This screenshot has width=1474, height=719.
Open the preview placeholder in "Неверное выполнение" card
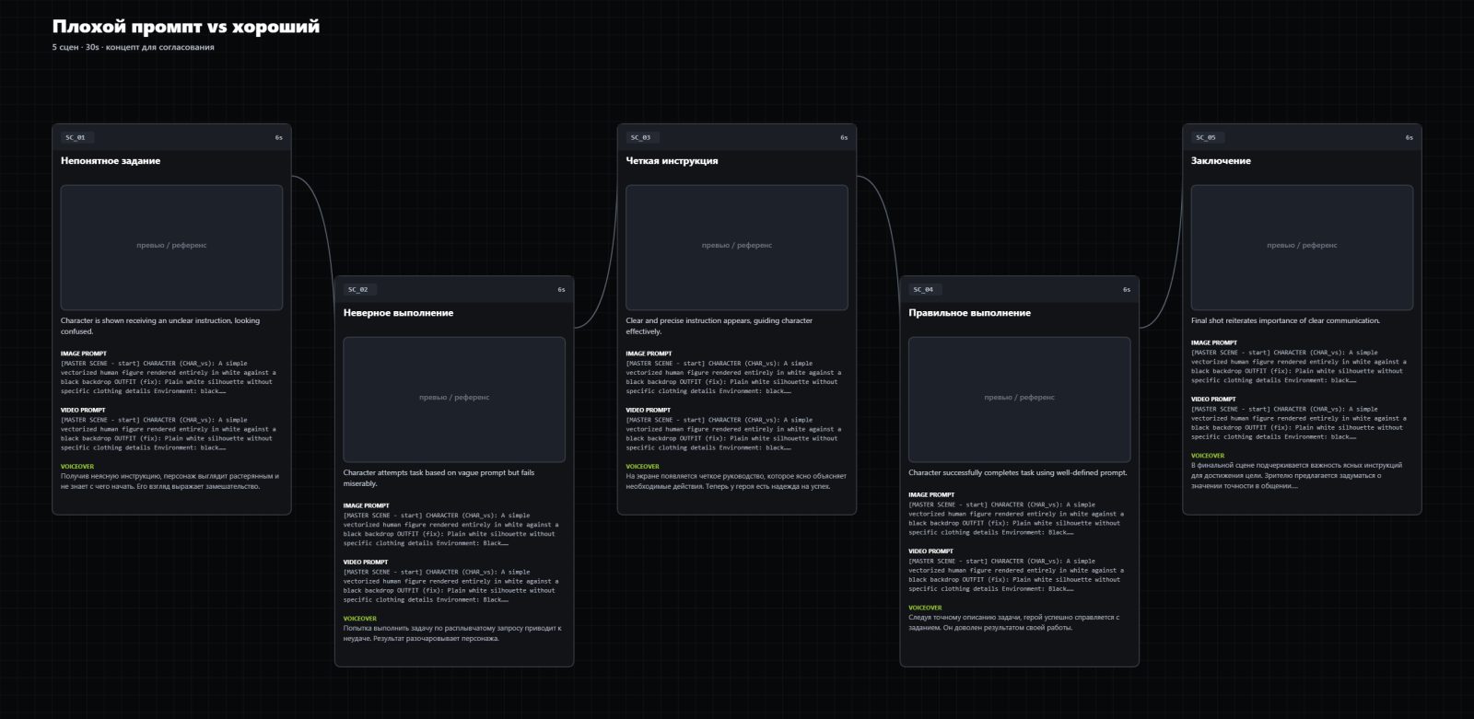click(454, 399)
